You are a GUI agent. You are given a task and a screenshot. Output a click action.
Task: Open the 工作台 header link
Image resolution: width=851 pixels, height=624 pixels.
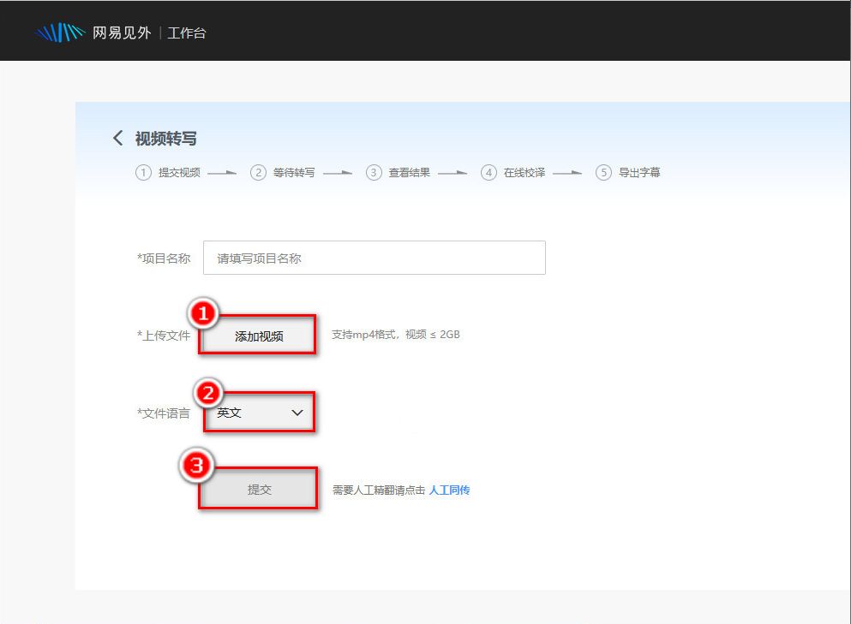pyautogui.click(x=187, y=33)
